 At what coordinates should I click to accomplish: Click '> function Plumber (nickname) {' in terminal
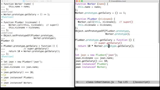20,22
